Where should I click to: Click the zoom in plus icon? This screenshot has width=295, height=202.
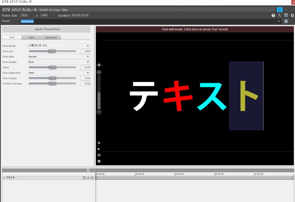[x=99, y=72]
